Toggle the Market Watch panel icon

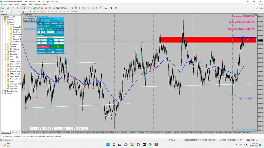pyautogui.click(x=14, y=8)
